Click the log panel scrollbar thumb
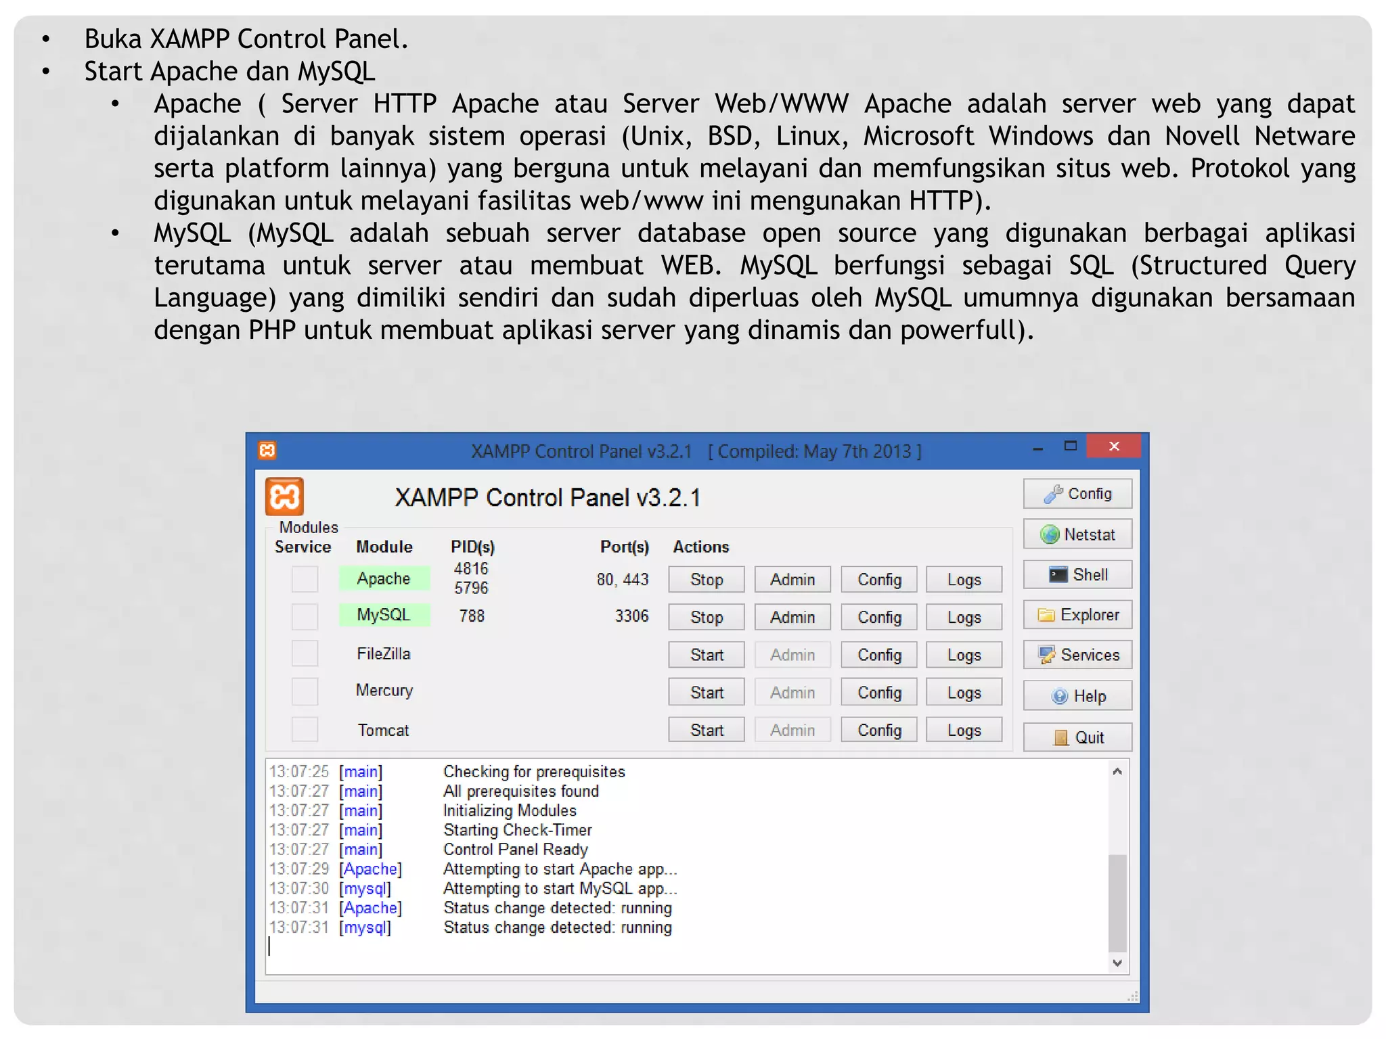1386x1039 pixels. pos(1117,903)
